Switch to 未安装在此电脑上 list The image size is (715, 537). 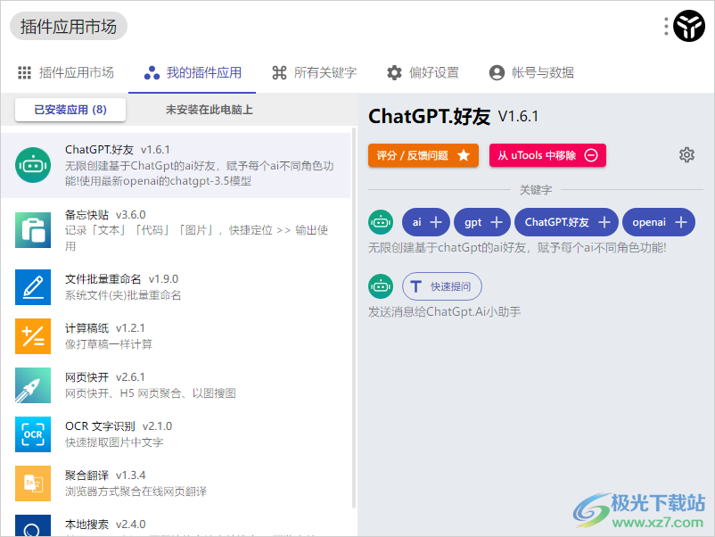click(209, 110)
